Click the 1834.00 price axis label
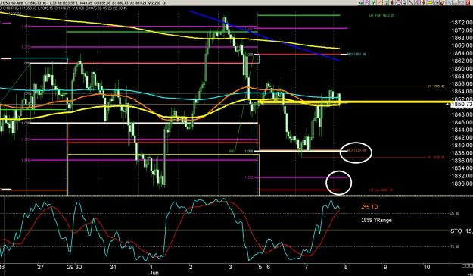The image size is (473, 276). pos(462,168)
